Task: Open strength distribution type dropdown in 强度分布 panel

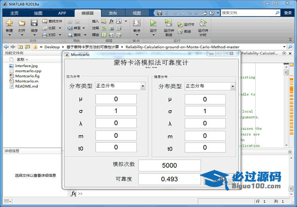Action: [210, 86]
